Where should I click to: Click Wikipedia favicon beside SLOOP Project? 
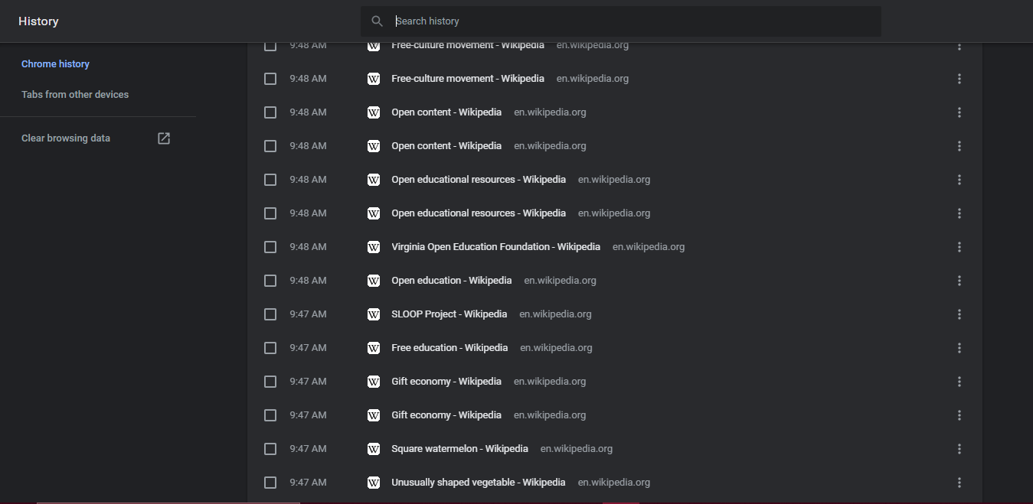click(x=374, y=314)
